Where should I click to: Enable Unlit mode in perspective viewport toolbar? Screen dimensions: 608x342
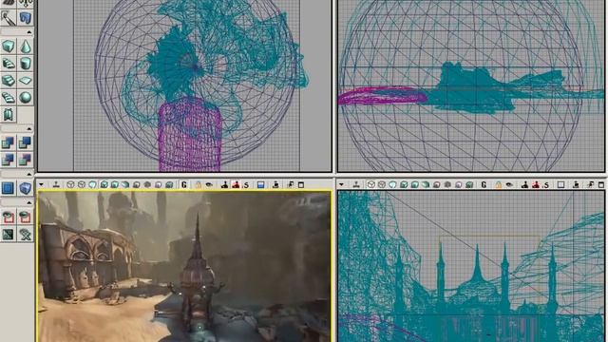92,185
